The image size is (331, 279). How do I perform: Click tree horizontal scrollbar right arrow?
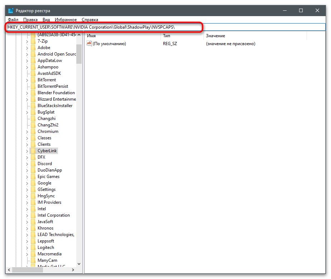click(x=73, y=270)
